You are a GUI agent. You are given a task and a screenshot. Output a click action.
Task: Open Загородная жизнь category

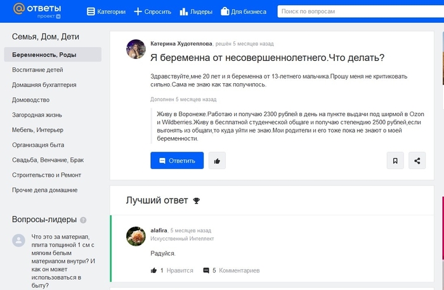pyautogui.click(x=37, y=115)
